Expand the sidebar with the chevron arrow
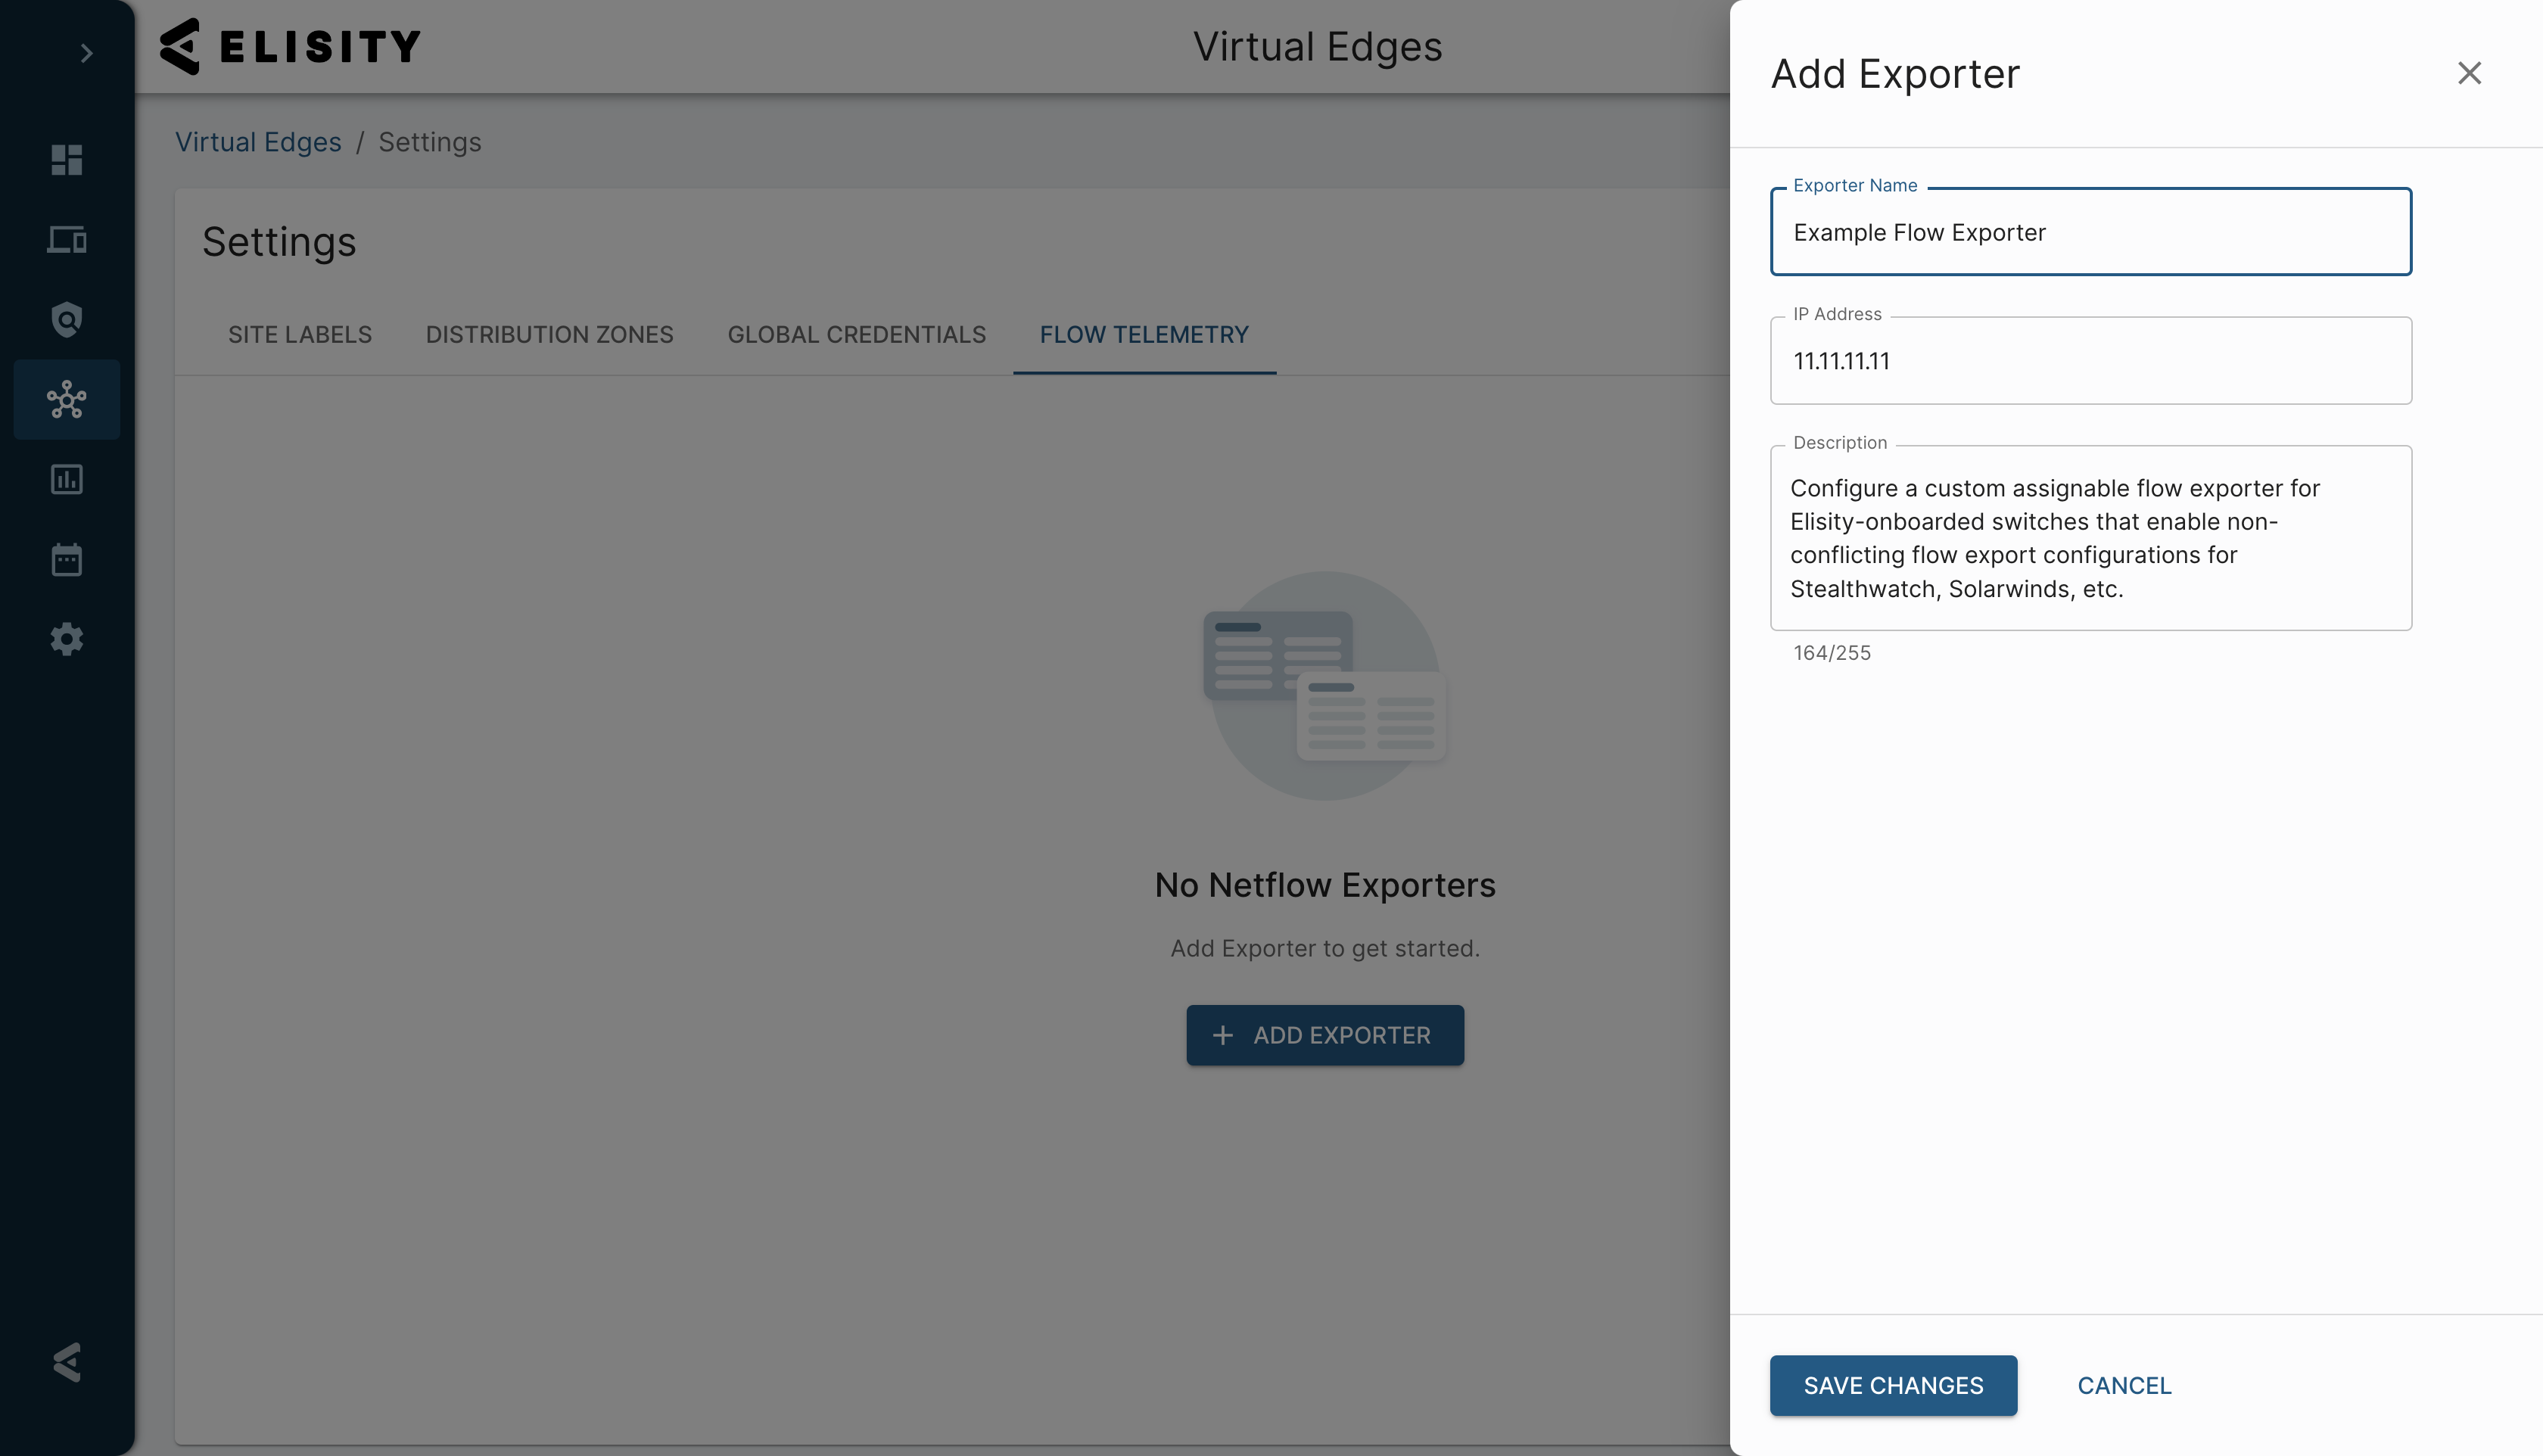The image size is (2543, 1456). (86, 53)
